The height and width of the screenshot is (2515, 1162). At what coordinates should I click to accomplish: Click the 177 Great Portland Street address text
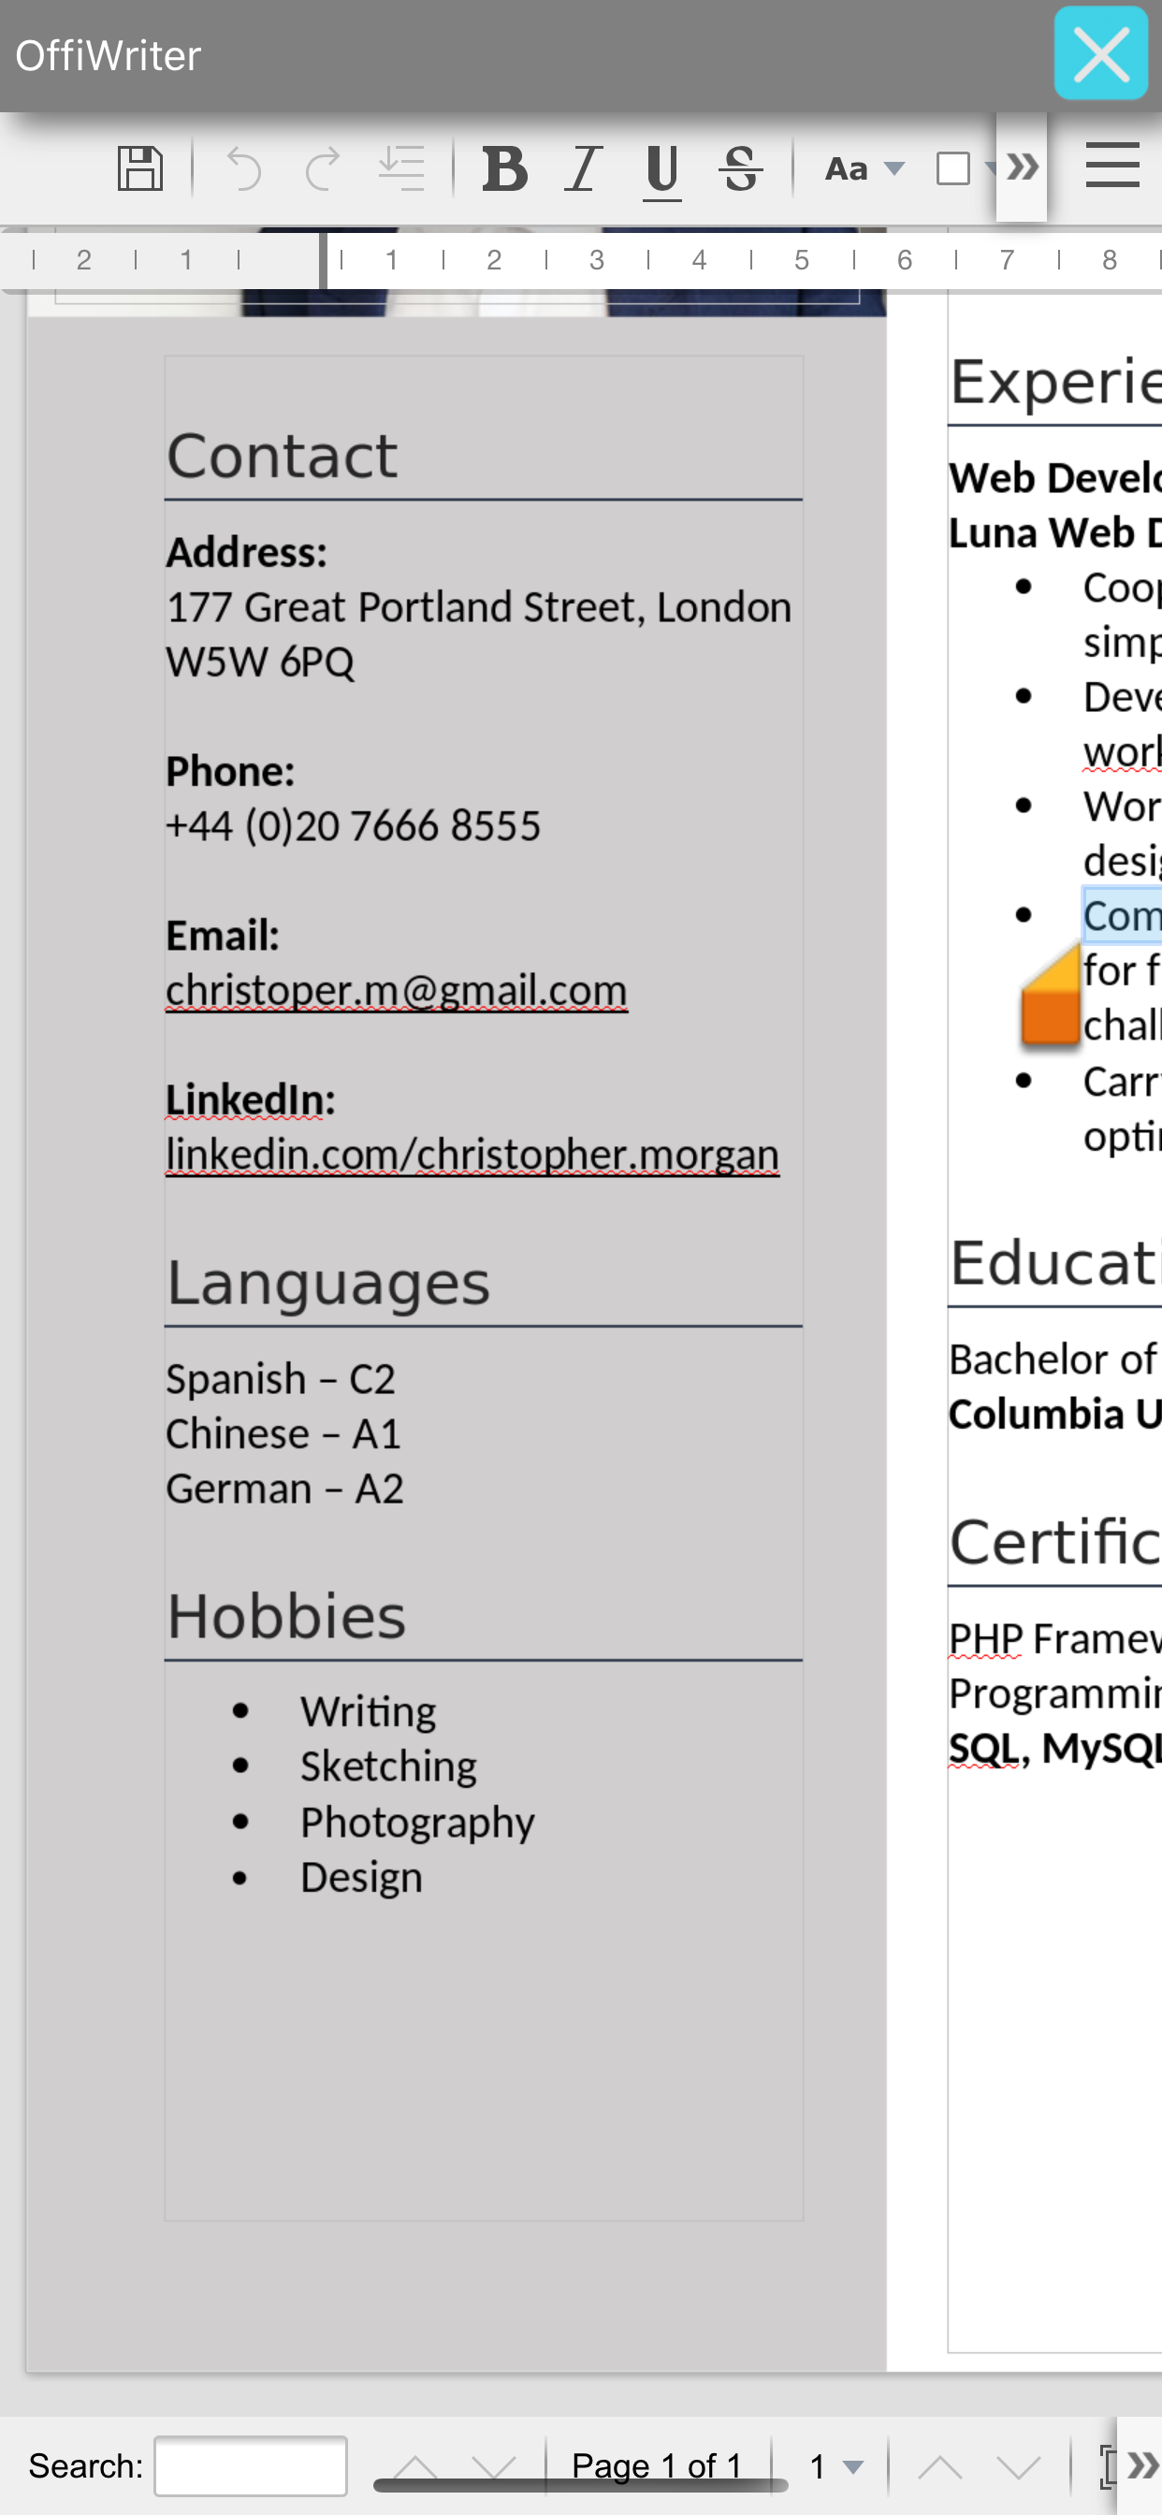(478, 607)
